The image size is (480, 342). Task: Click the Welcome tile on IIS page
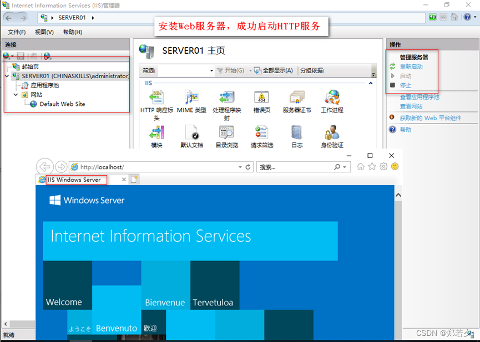coord(67,285)
